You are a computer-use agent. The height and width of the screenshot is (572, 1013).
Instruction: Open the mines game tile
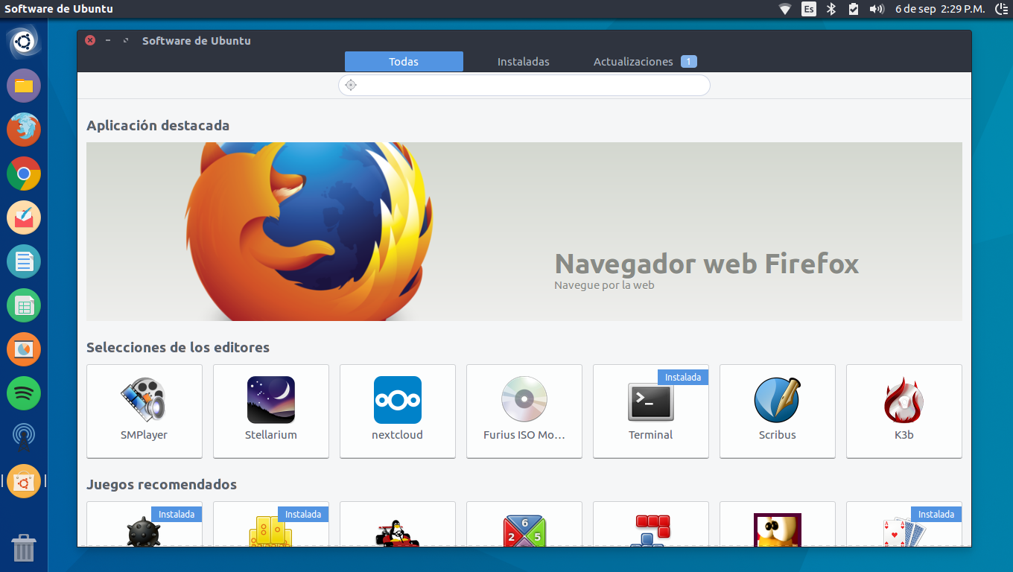(145, 524)
